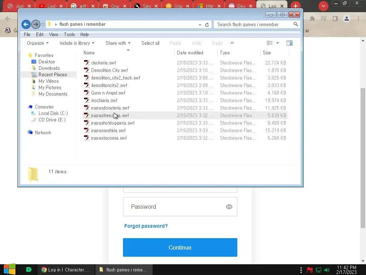Screen dimensions: 366x275
Task: Select papashotdoggeria.swf file icon
Action: (x=86, y=123)
